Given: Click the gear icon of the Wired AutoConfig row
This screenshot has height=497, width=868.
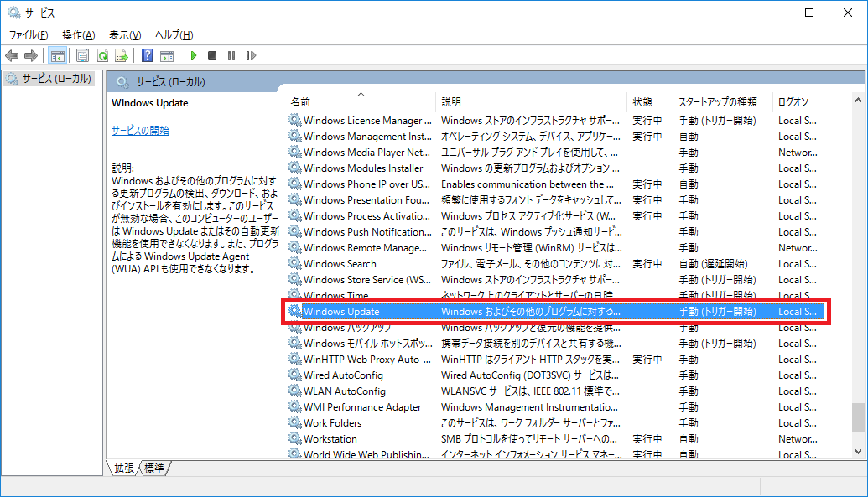Looking at the screenshot, I should (295, 375).
